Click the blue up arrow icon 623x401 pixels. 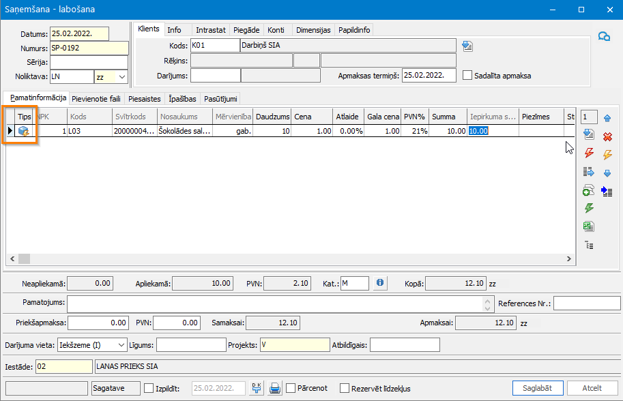[x=607, y=118]
